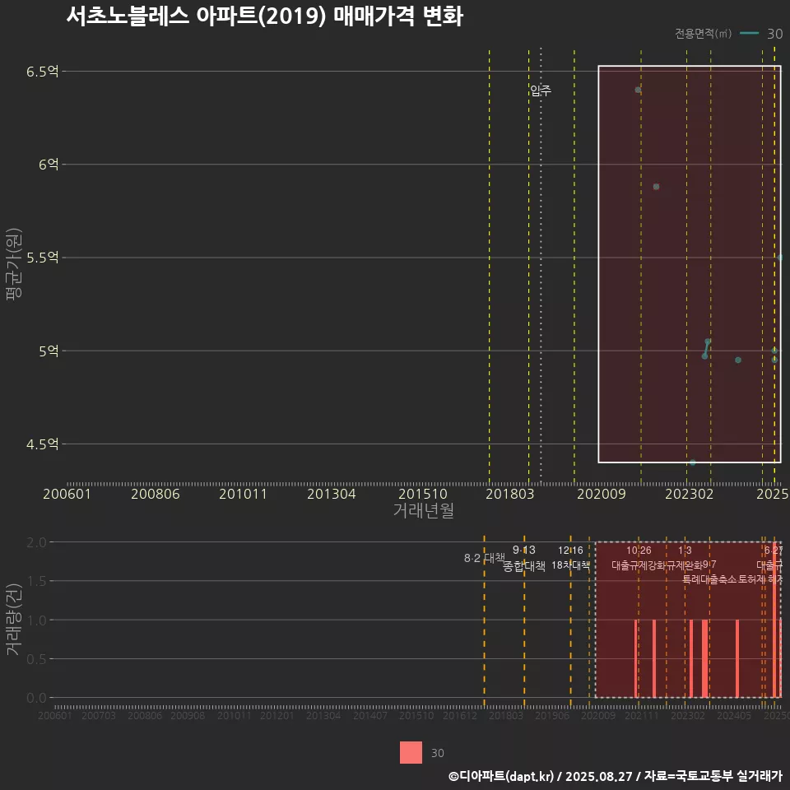
Task: Click the 10.26 대출규제강화 annotation
Action: [x=639, y=558]
